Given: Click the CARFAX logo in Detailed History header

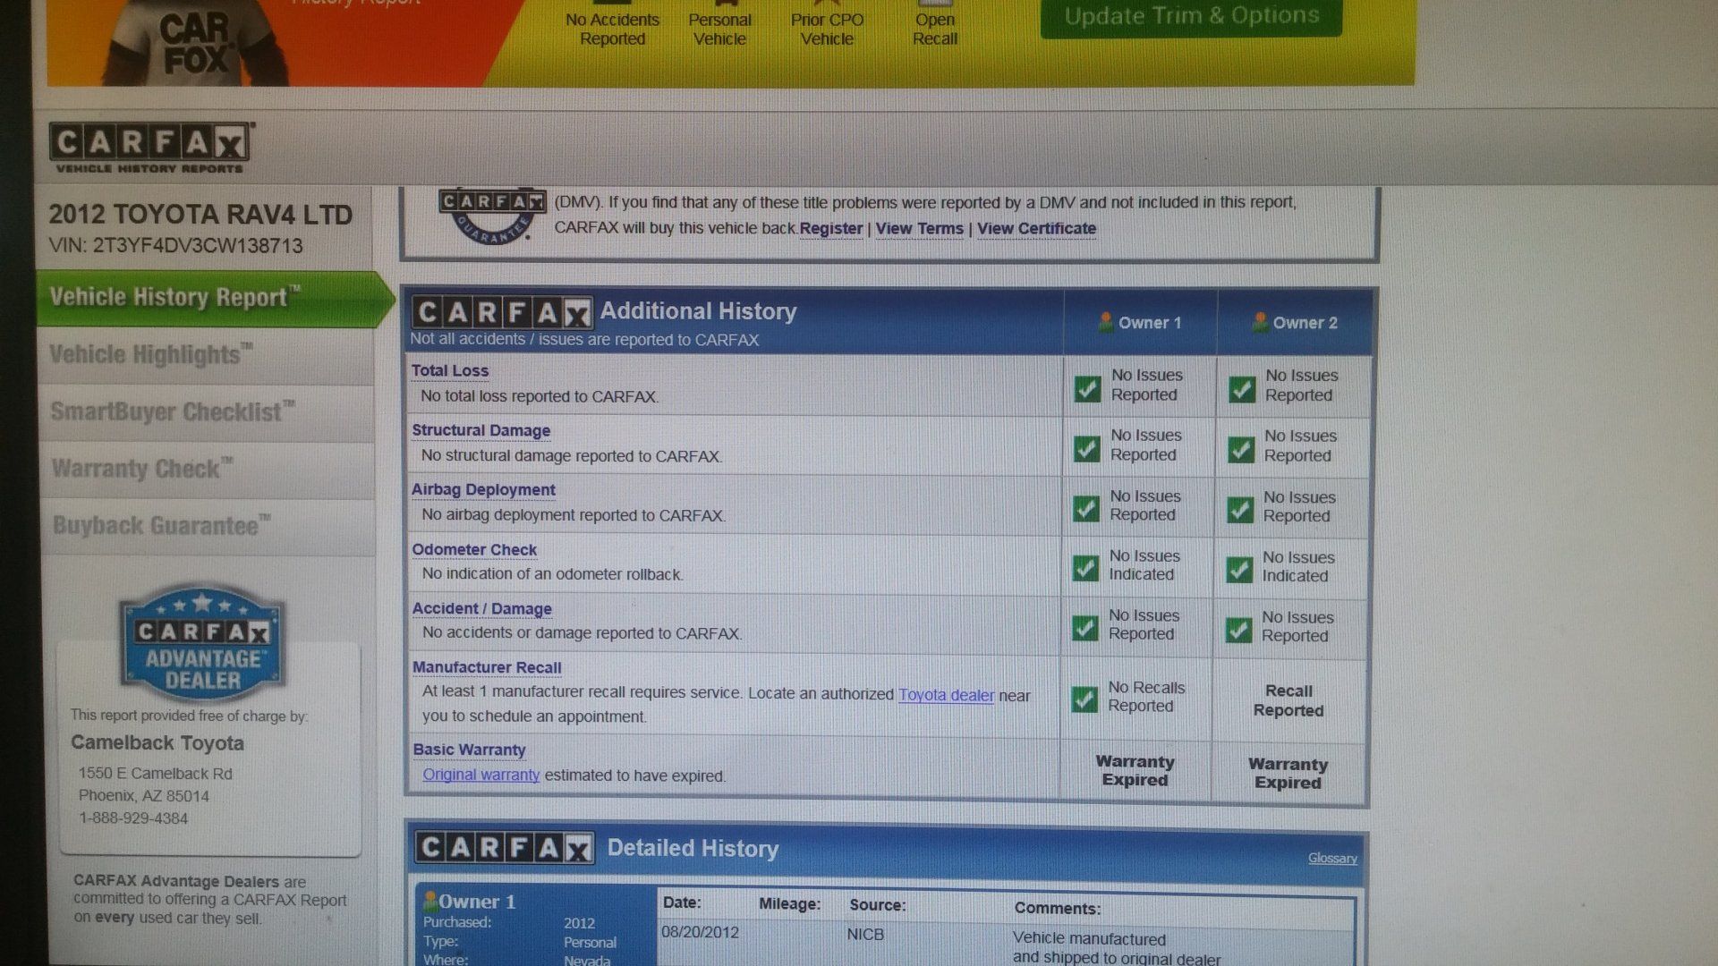Looking at the screenshot, I should (505, 848).
